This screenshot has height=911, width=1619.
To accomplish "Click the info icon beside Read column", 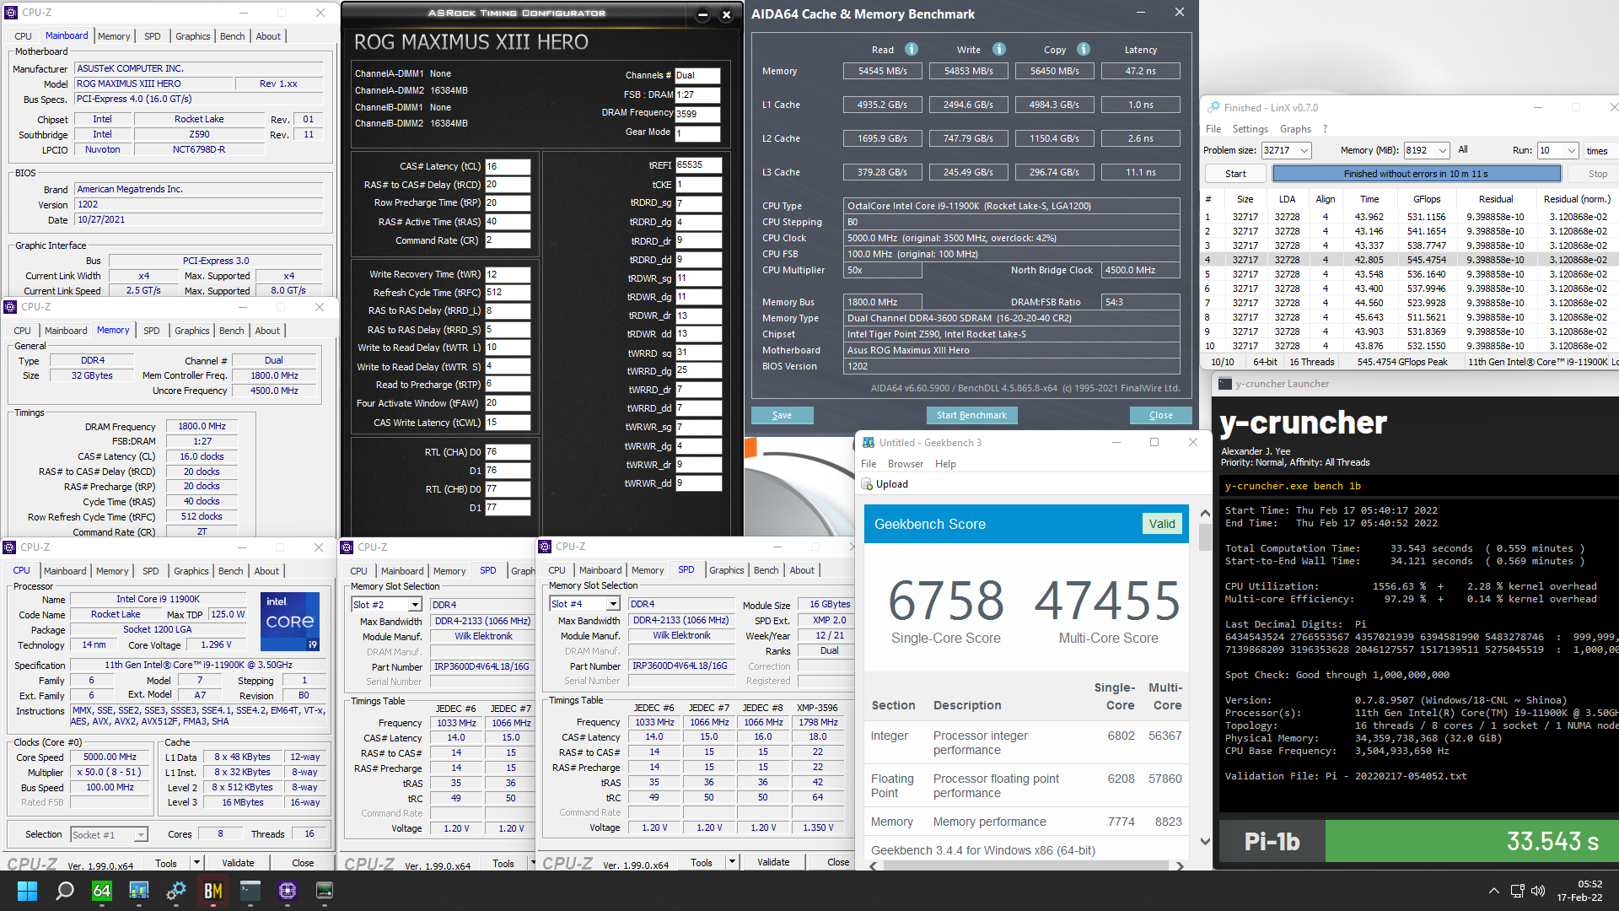I will [912, 49].
